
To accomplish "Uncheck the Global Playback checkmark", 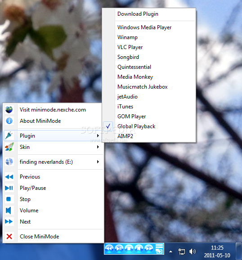I will [108, 126].
